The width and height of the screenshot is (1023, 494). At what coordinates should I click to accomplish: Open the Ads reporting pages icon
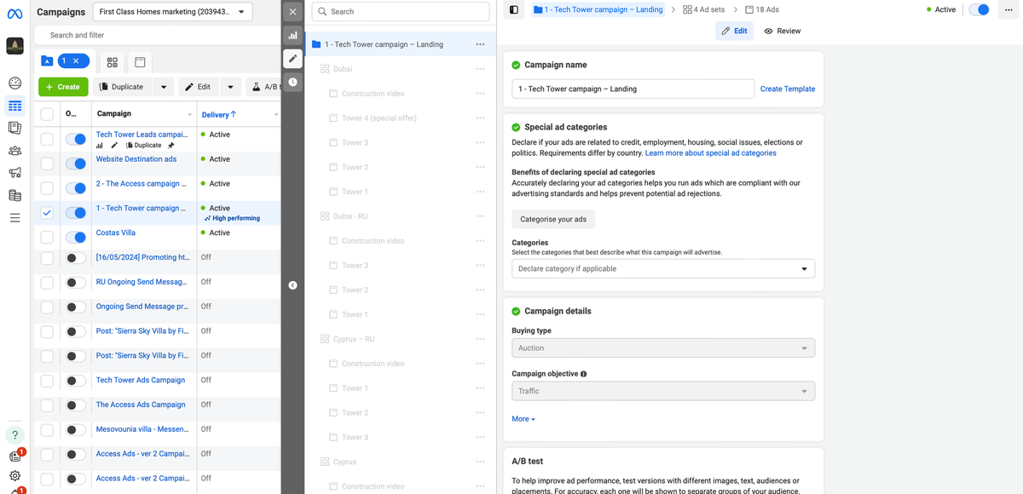pos(14,128)
